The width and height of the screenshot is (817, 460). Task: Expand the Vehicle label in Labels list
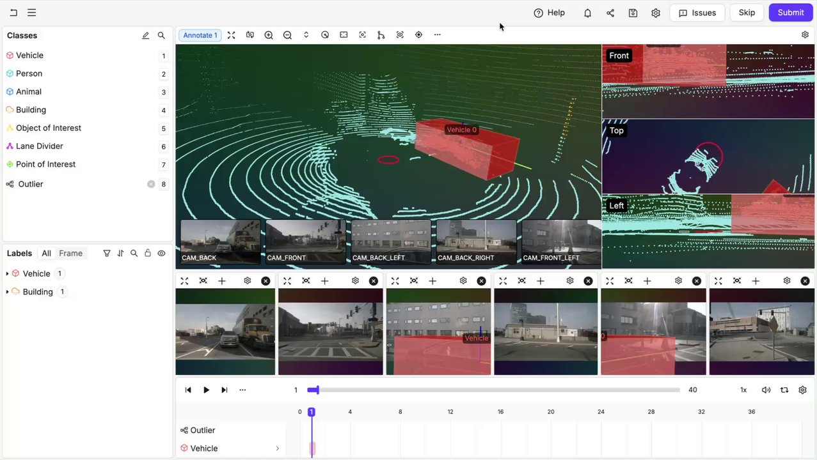pos(8,273)
